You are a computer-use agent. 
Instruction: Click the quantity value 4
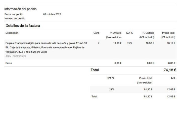point(99,43)
